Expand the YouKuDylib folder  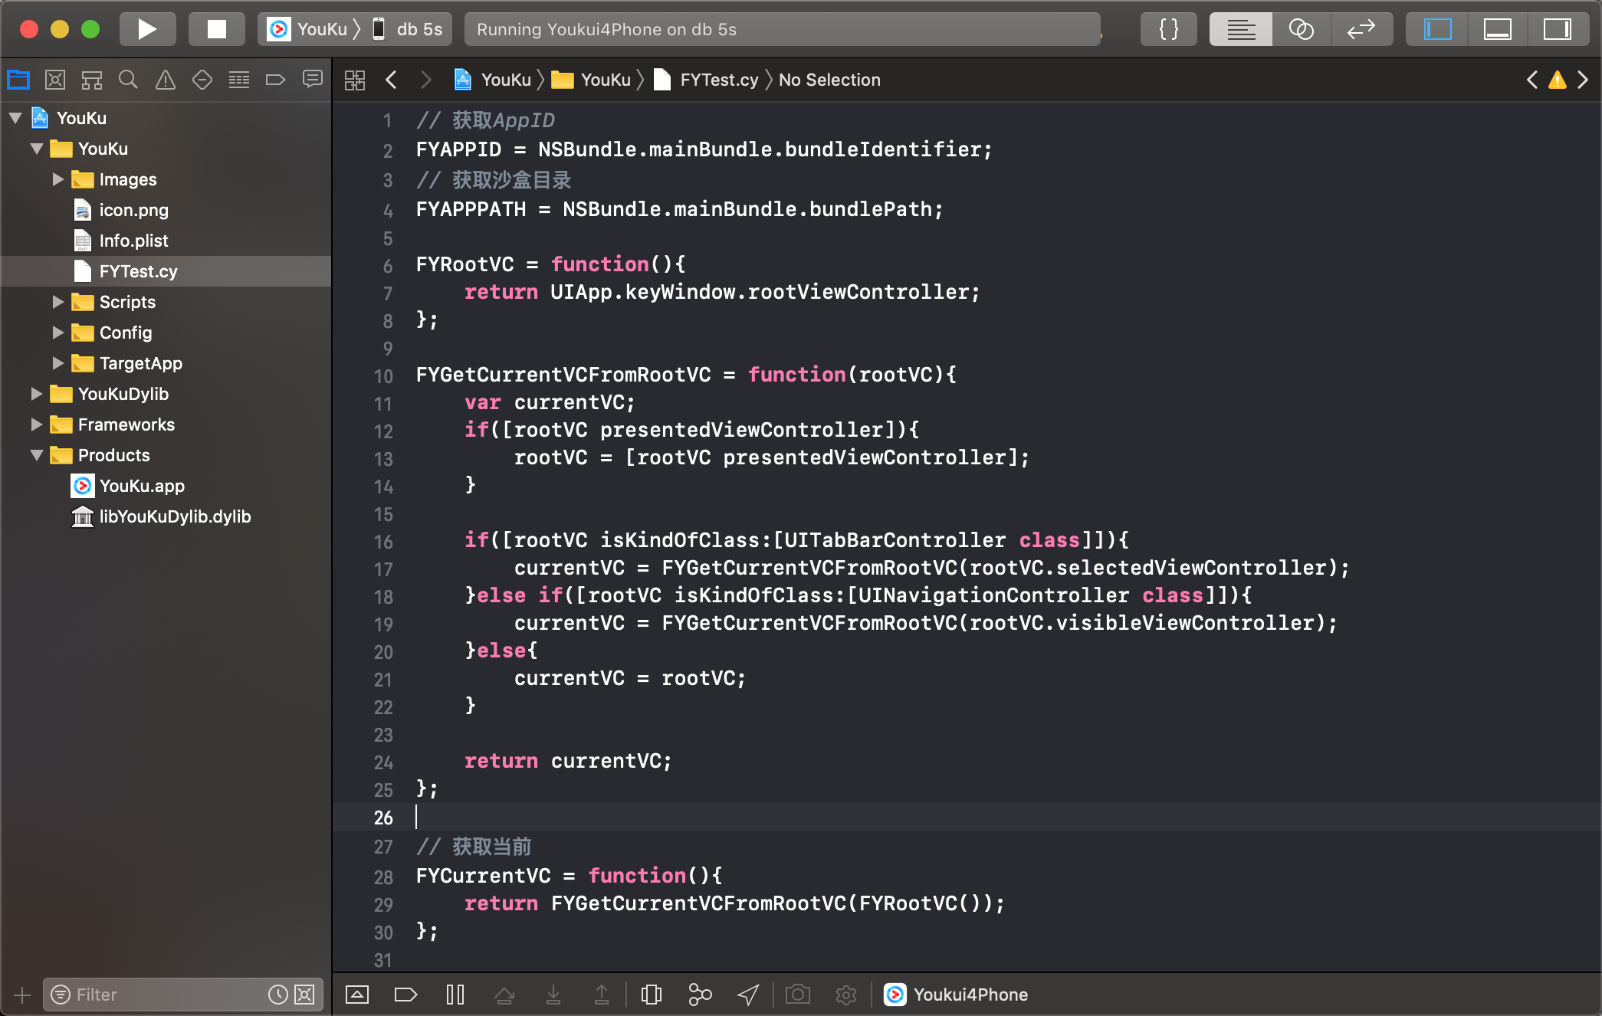[x=36, y=394]
